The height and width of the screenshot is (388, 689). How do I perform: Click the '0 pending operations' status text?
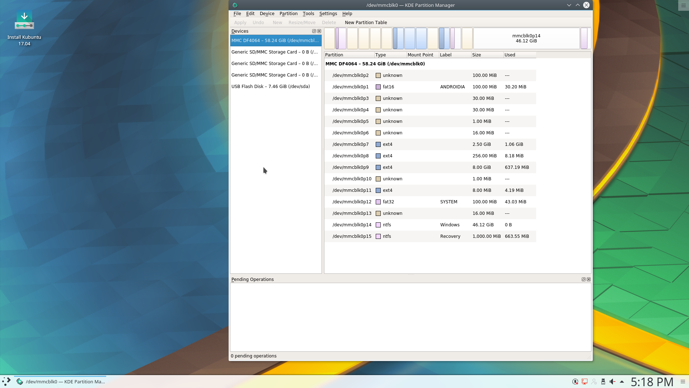(x=253, y=356)
